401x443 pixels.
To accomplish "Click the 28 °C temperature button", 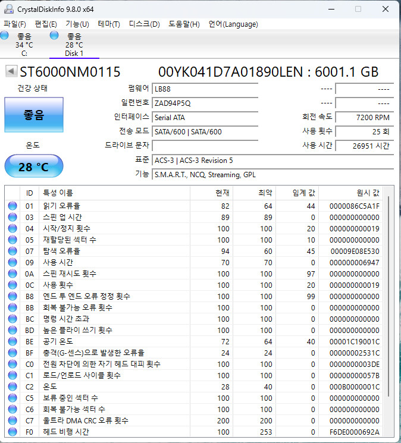I will click(34, 166).
